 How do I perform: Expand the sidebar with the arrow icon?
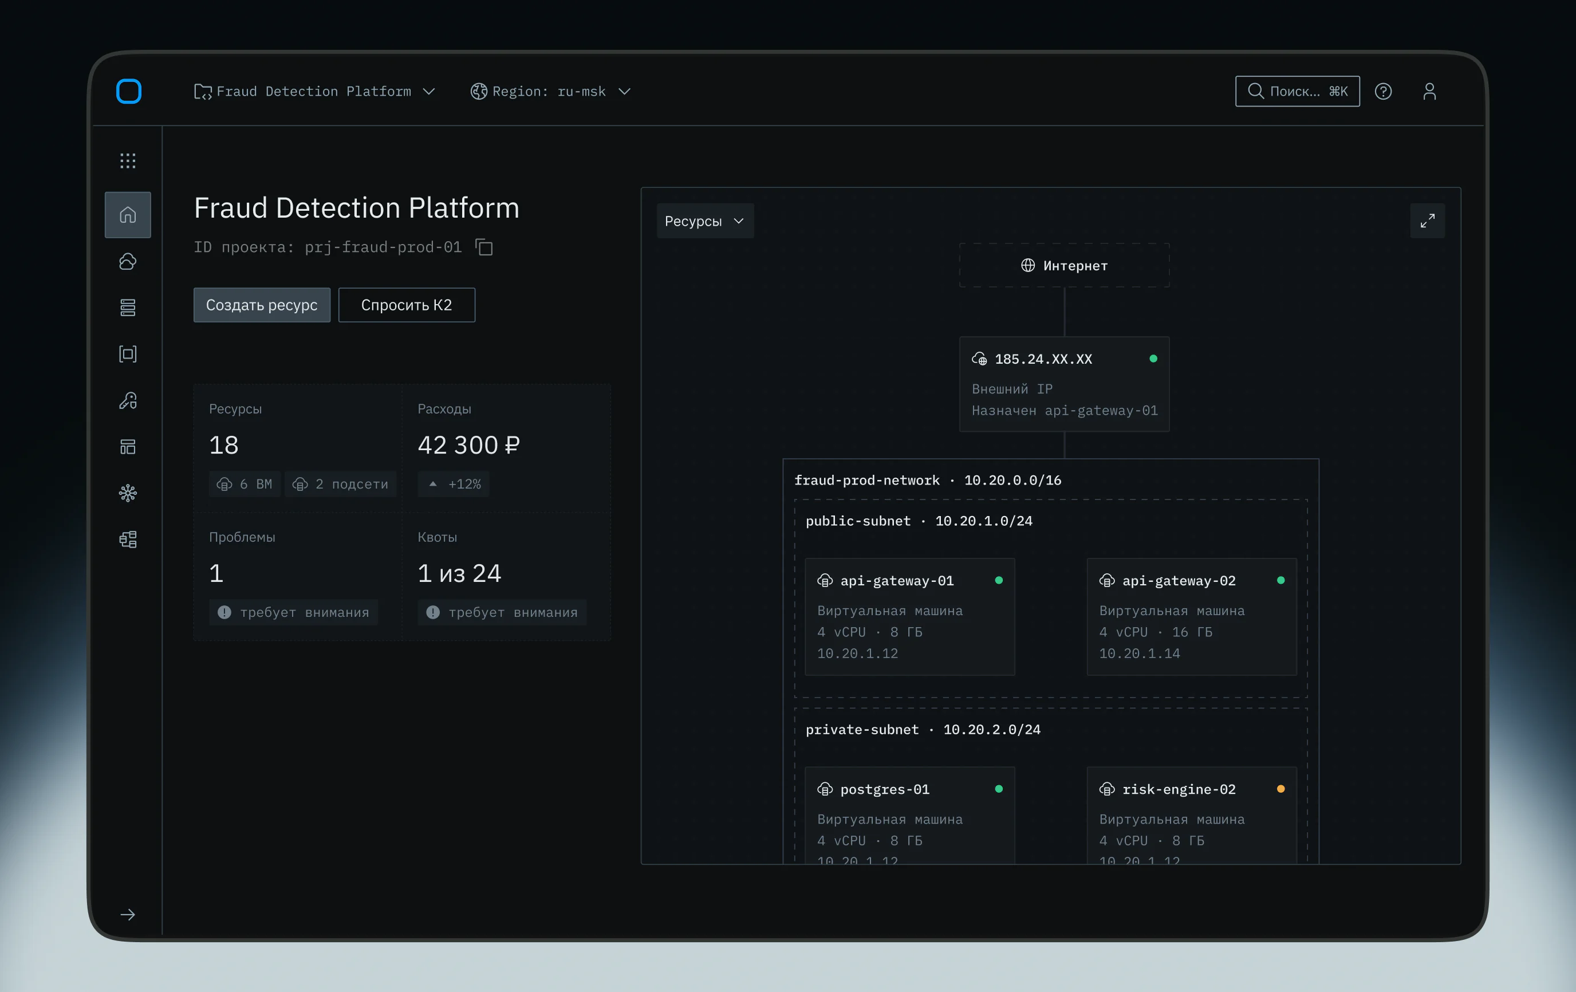click(128, 915)
